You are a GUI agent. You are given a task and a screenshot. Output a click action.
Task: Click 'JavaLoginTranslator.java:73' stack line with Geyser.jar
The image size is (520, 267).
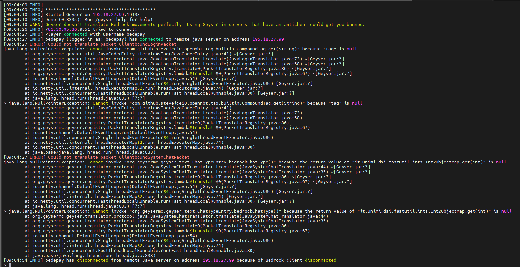(x=184, y=59)
